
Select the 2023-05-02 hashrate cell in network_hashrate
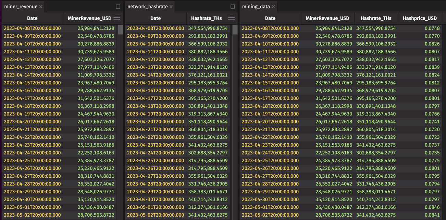[x=208, y=215]
